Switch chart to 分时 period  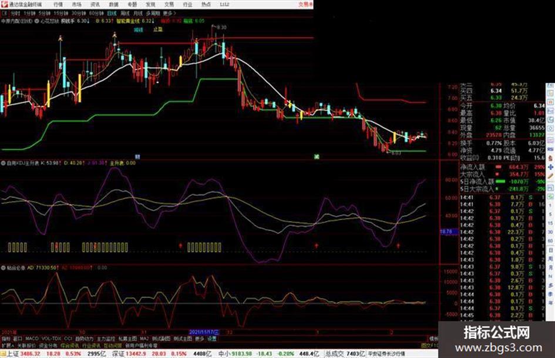(x=15, y=14)
